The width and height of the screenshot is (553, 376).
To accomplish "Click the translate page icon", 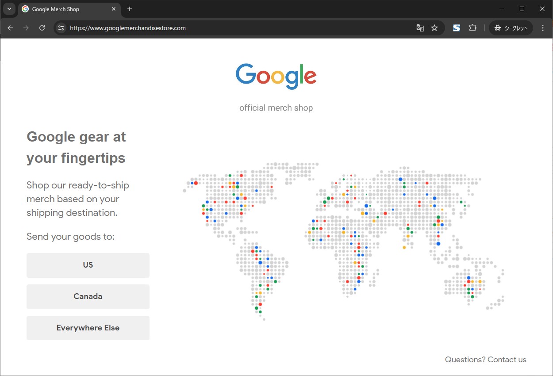I will pos(420,28).
